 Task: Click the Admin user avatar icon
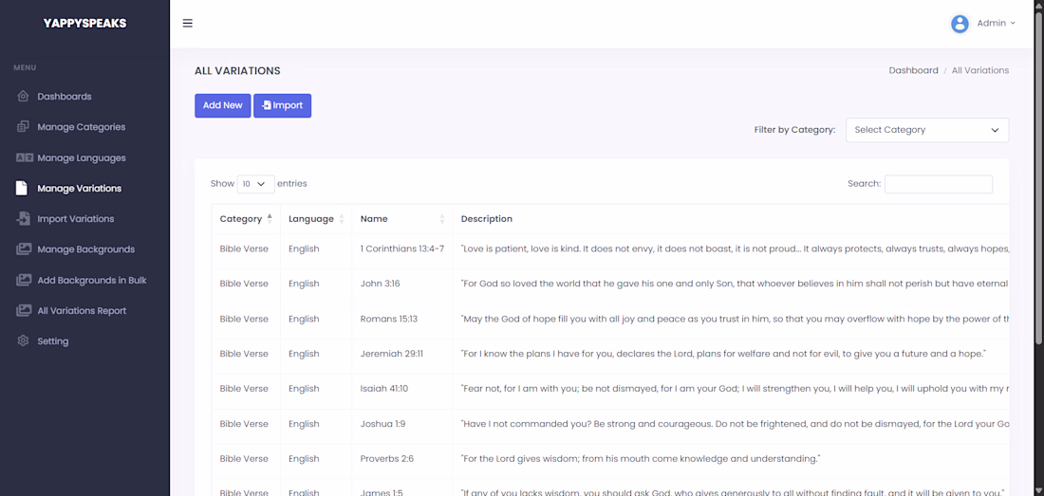(x=960, y=24)
